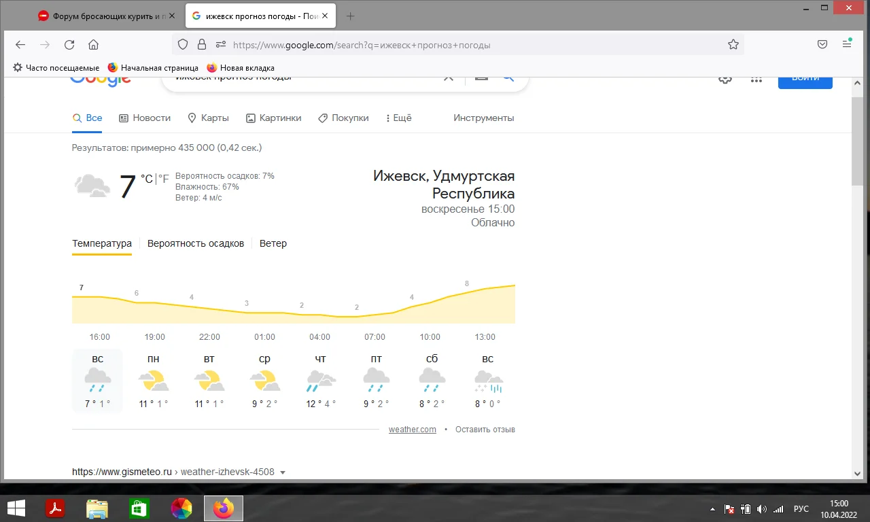Open the colorful pinwheel taskbar app
The height and width of the screenshot is (522, 870).
(x=181, y=508)
